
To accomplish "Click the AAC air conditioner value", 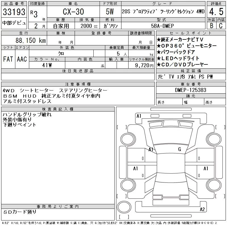I will point(22,59).
